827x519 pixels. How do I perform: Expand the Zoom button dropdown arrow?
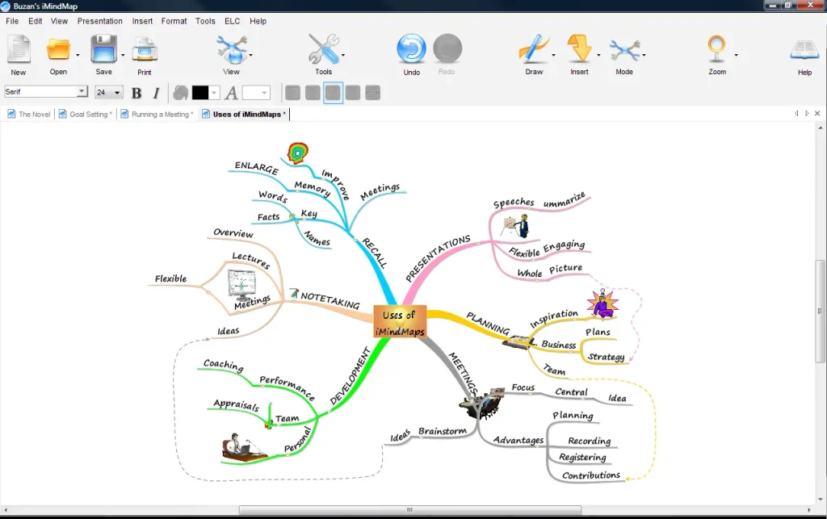737,55
